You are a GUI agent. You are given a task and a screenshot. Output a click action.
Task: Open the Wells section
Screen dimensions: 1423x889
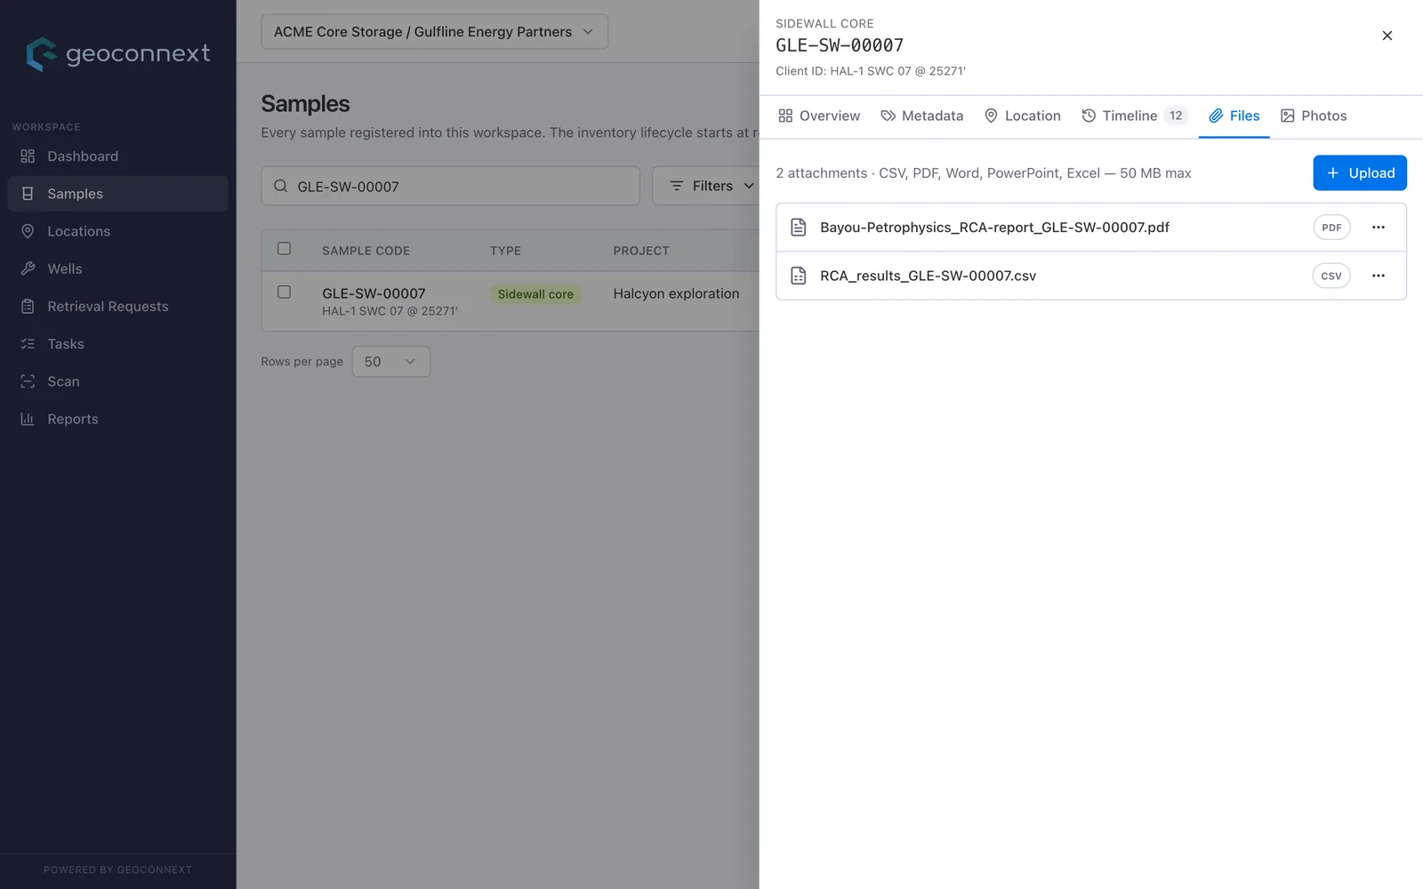(117, 268)
